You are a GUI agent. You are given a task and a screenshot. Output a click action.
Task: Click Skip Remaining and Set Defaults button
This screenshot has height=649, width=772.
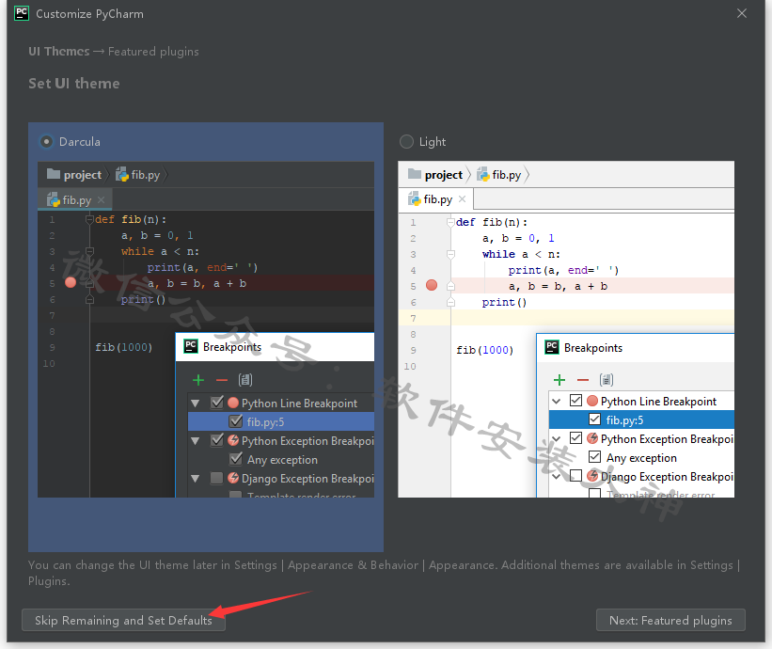pos(123,620)
